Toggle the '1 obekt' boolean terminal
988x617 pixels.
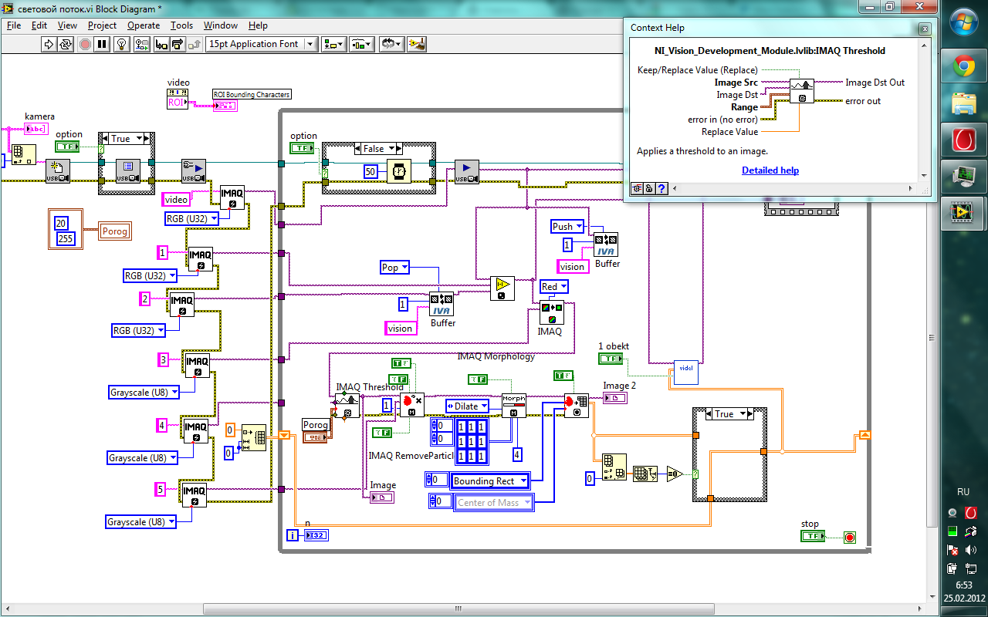611,359
